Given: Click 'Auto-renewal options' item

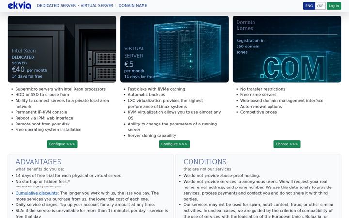Looking at the screenshot, I should 261,106.
